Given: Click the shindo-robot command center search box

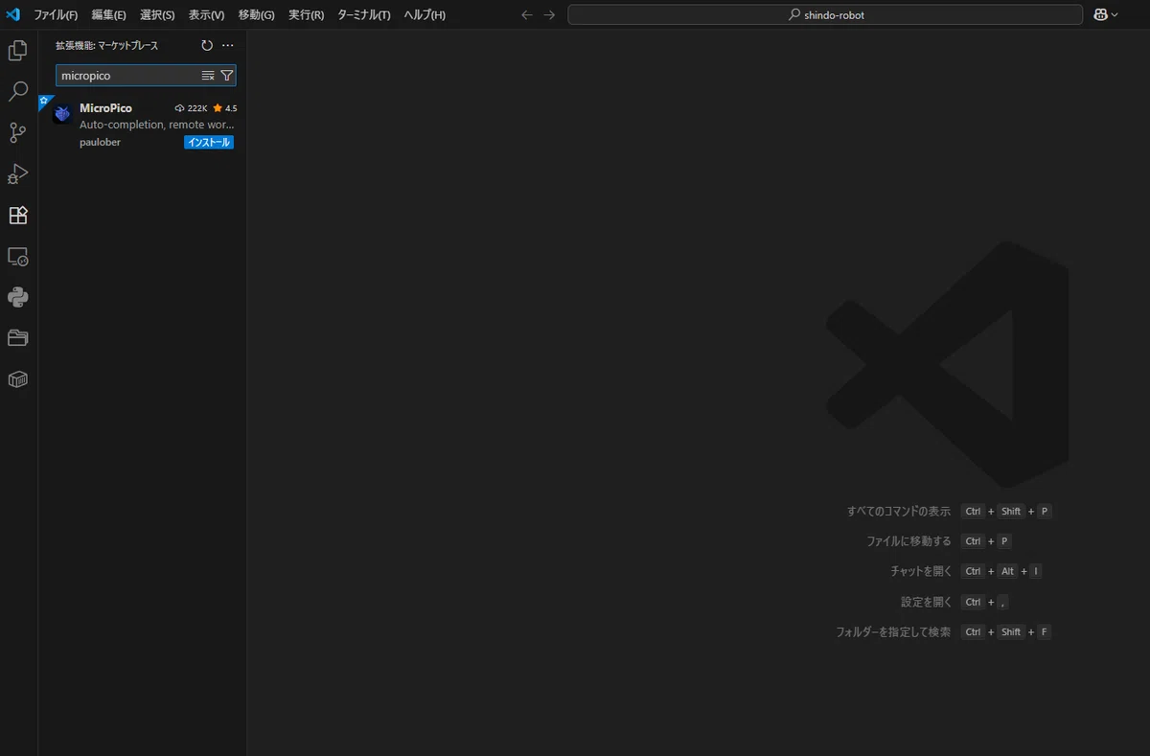Looking at the screenshot, I should pyautogui.click(x=825, y=15).
